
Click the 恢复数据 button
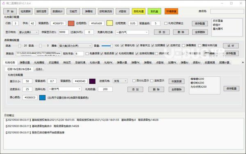(x=176, y=82)
